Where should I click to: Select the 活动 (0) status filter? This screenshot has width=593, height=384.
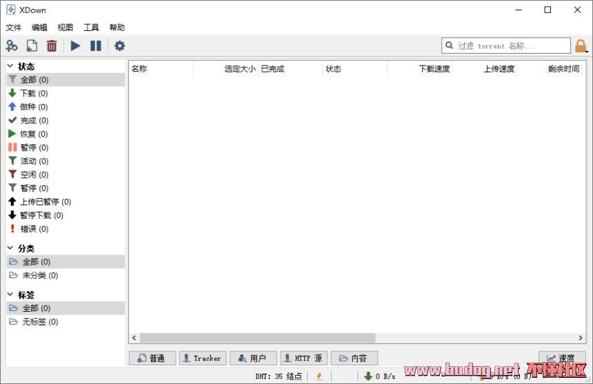tap(66, 161)
